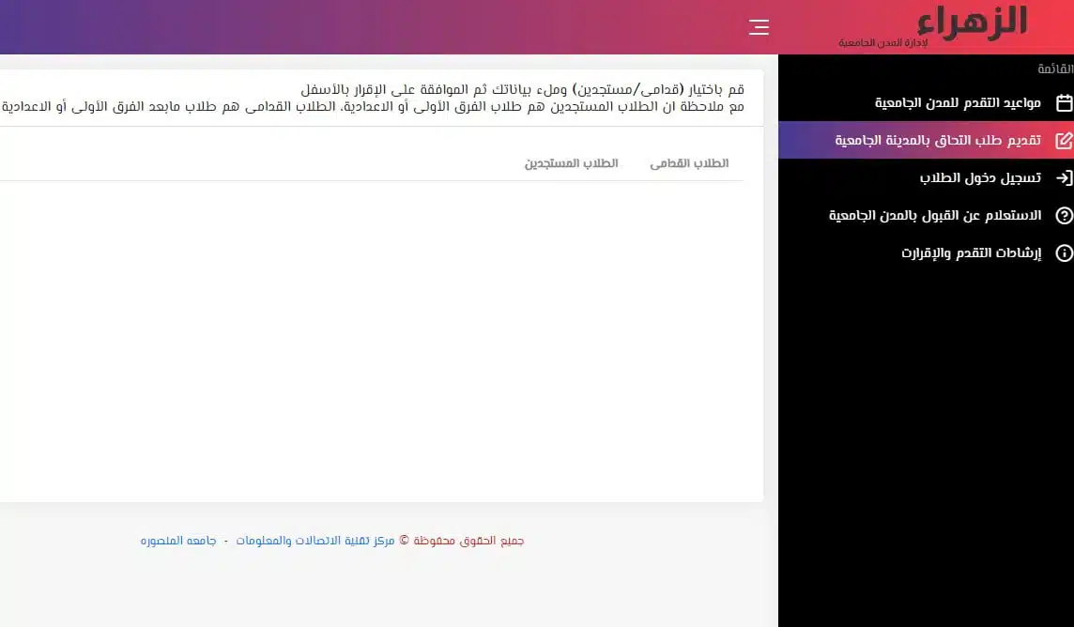Click the edit icon for housing application
This screenshot has width=1074, height=627.
[x=1064, y=140]
